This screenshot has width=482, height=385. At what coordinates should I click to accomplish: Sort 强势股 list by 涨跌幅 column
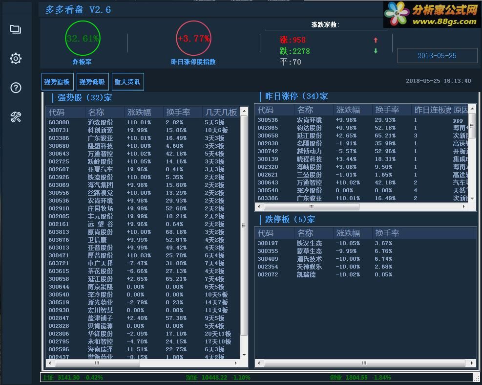144,112
